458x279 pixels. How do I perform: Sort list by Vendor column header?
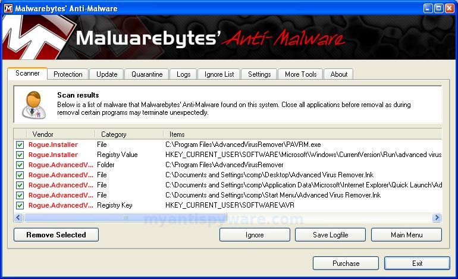point(61,134)
